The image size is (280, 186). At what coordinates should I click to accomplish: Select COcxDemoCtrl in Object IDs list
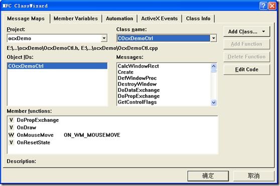click(57, 66)
